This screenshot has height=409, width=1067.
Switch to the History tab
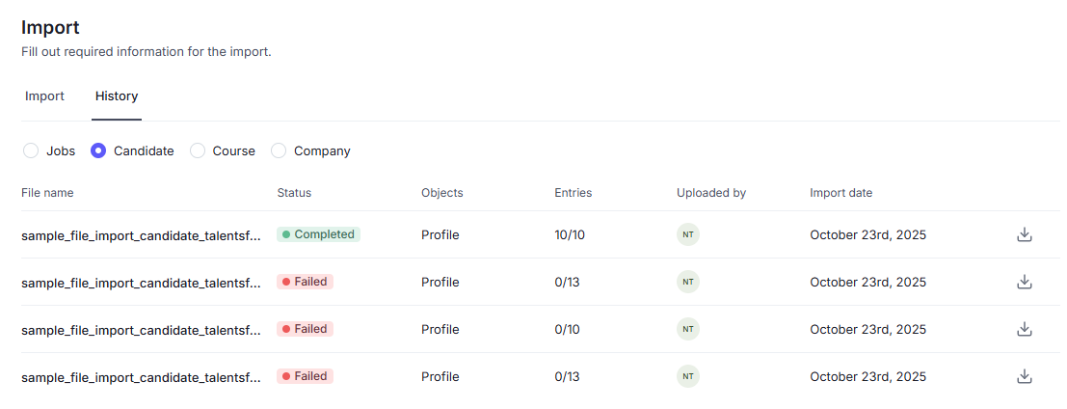(x=117, y=96)
